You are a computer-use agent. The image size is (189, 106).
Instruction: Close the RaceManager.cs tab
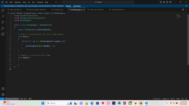[84, 10]
